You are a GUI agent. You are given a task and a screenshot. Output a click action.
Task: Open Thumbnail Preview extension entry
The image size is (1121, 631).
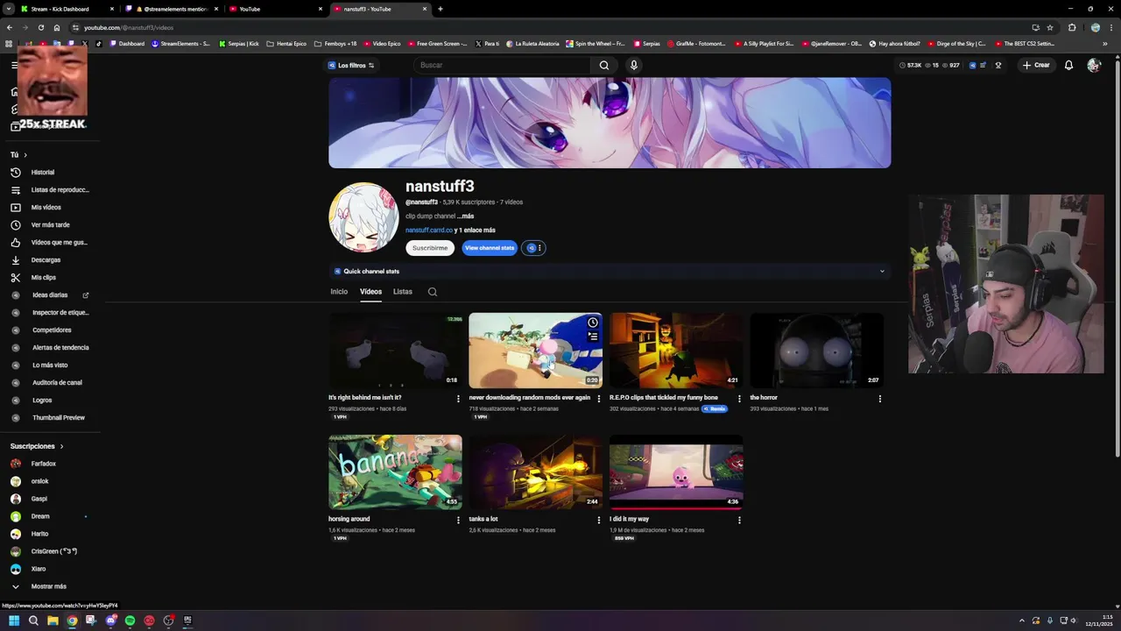pos(50,418)
